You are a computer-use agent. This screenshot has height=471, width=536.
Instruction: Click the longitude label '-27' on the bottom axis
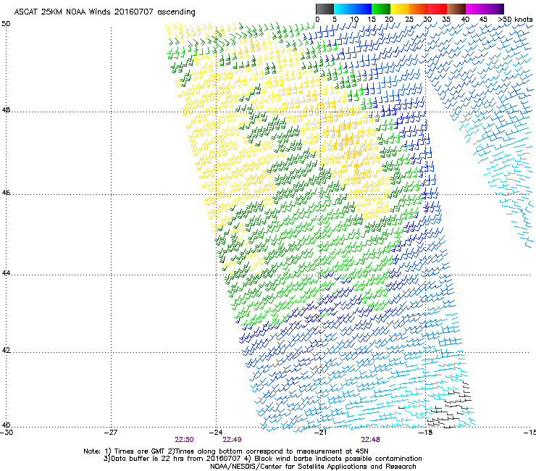112,433
